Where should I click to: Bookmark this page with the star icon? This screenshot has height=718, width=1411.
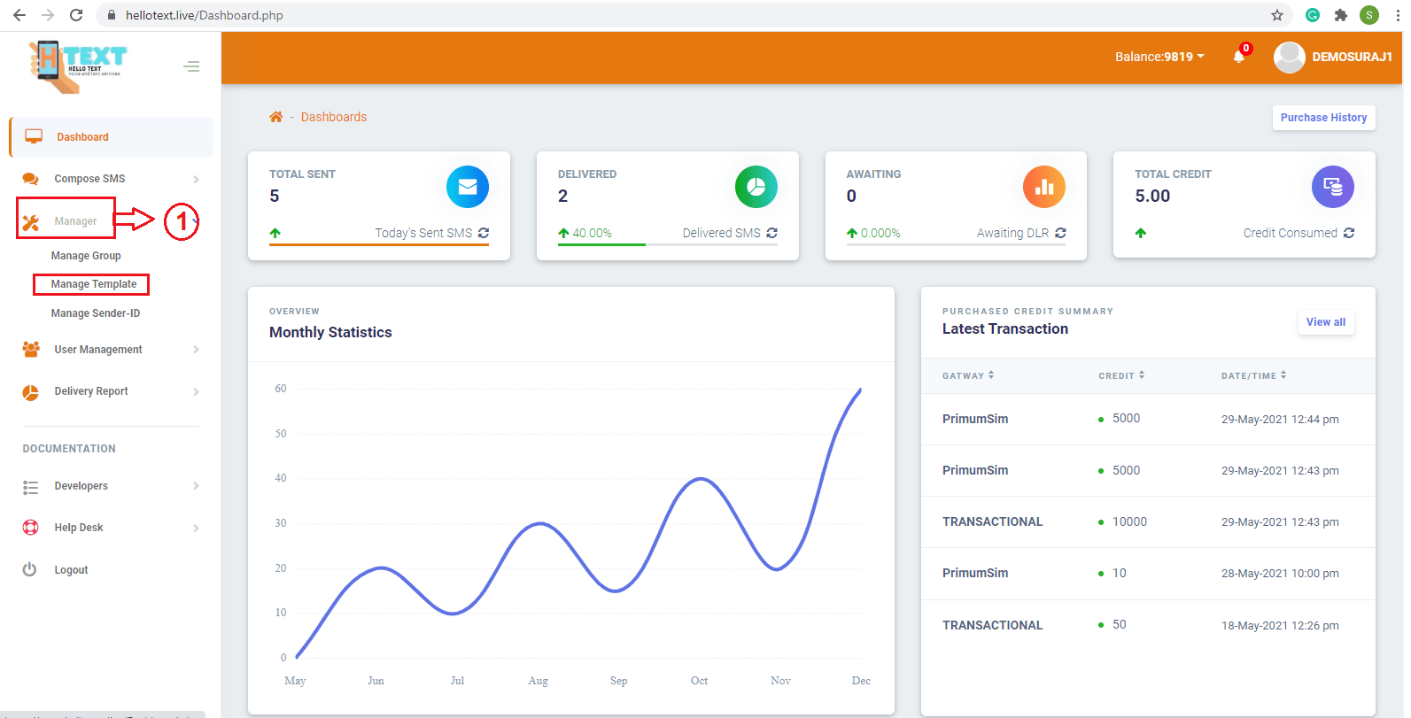coord(1276,15)
